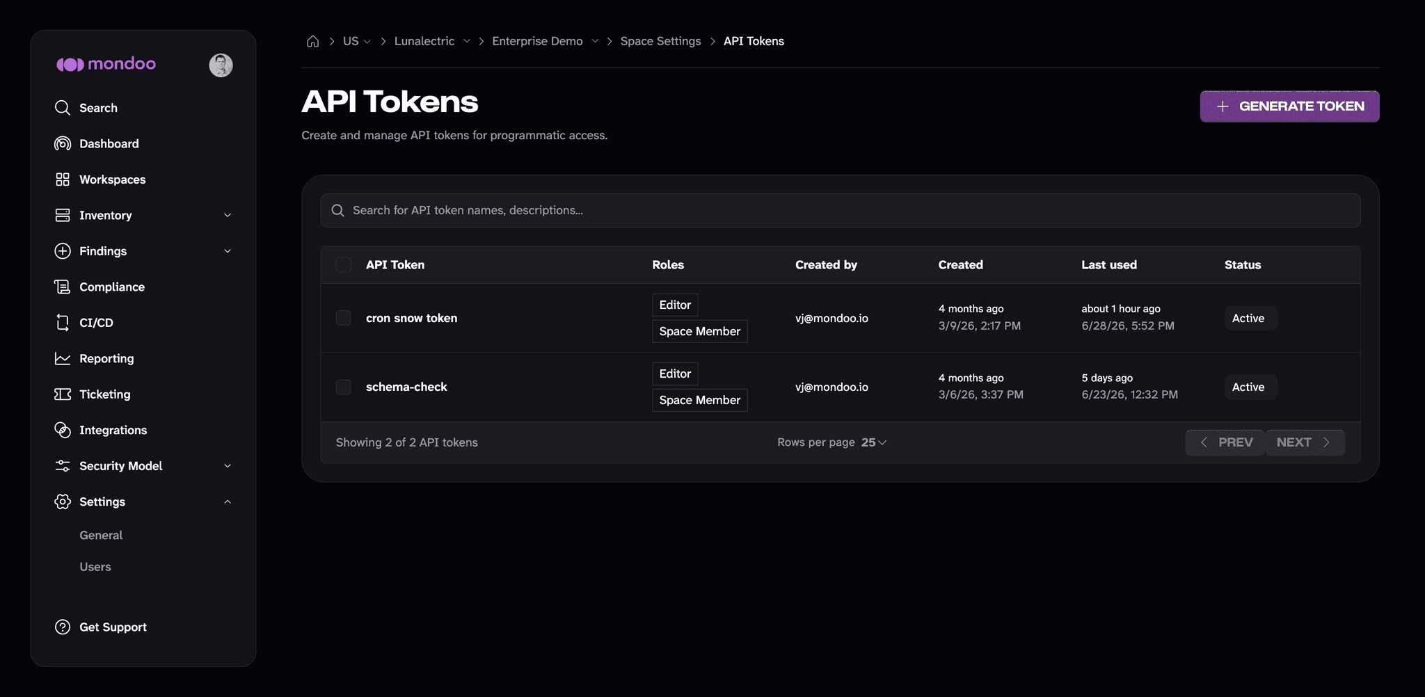Open Search in the sidebar
This screenshot has height=697, width=1425.
coord(98,108)
